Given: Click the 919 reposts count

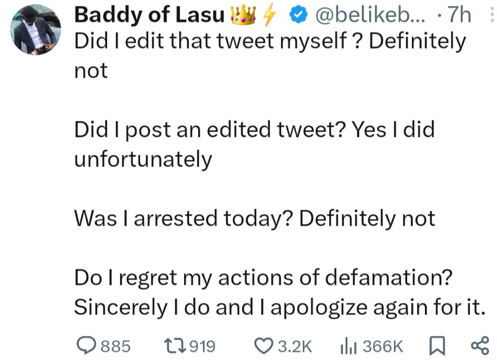Looking at the screenshot, I should (203, 346).
